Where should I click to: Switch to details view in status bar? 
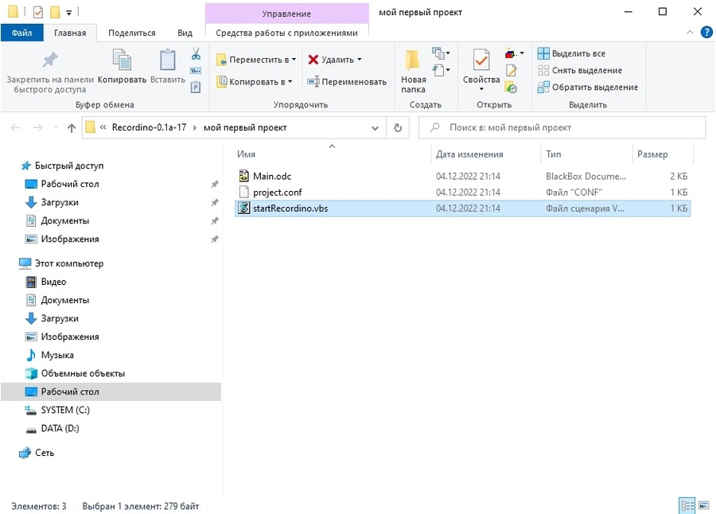pyautogui.click(x=687, y=505)
